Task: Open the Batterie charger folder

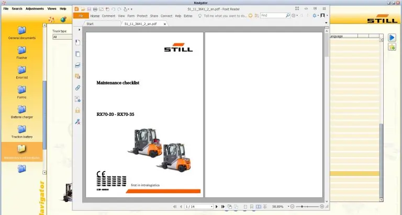Action: (21, 111)
